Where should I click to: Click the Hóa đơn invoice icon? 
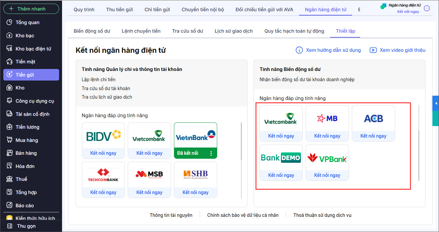pos(10,166)
